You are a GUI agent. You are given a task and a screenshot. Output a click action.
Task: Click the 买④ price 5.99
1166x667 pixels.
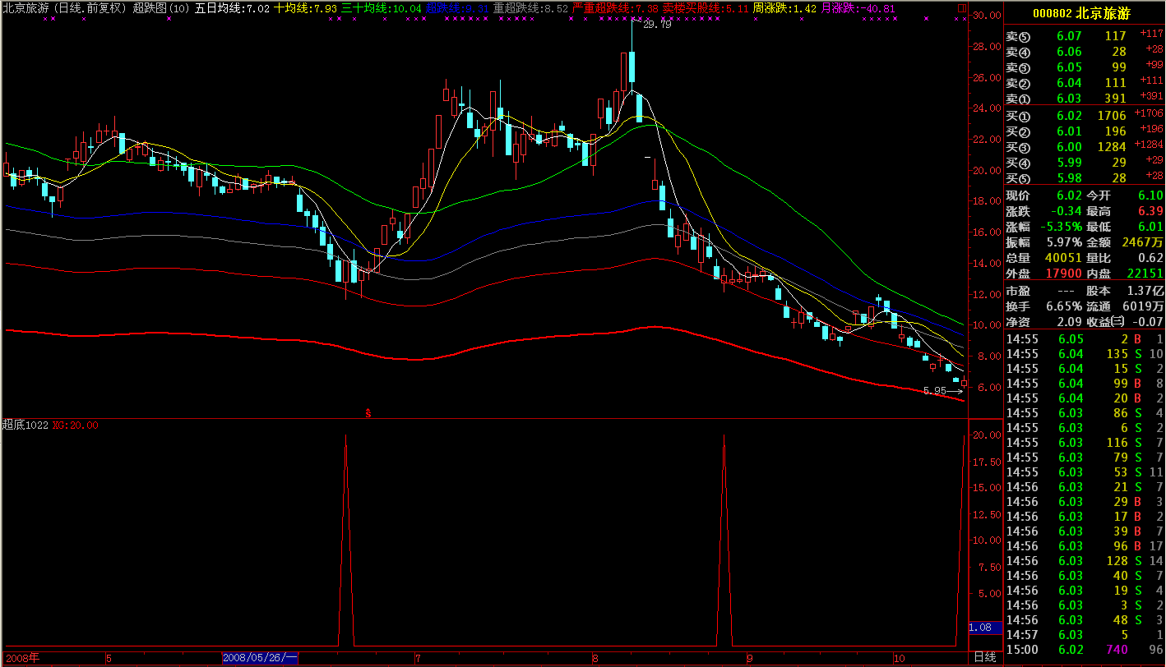click(1069, 163)
